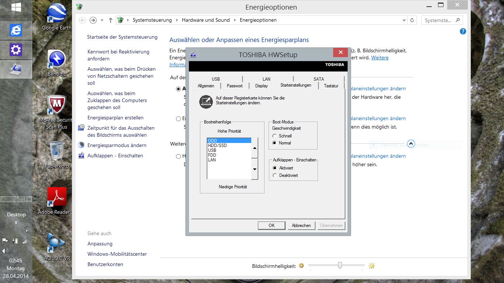Image resolution: width=504 pixels, height=283 pixels.
Task: Switch to the Passwort tab
Action: click(235, 85)
